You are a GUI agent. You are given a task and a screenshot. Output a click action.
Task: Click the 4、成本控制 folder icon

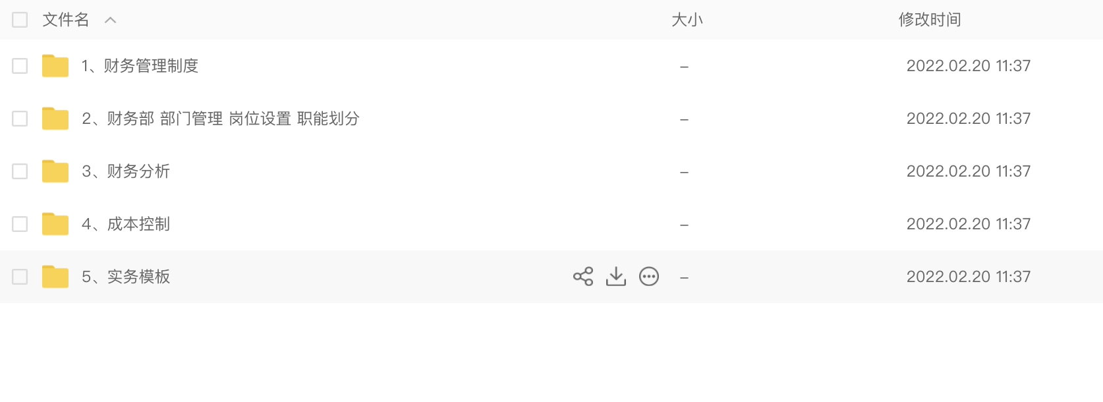[x=55, y=224]
